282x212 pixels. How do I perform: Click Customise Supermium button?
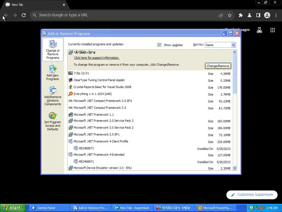tap(252, 195)
